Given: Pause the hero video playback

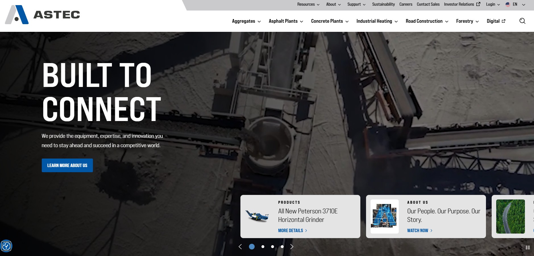Looking at the screenshot, I should [x=527, y=247].
